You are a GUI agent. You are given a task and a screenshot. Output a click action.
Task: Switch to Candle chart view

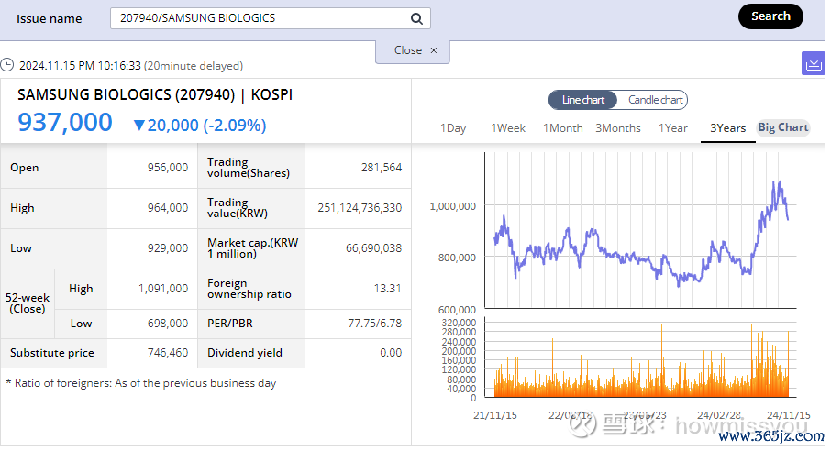pyautogui.click(x=655, y=100)
